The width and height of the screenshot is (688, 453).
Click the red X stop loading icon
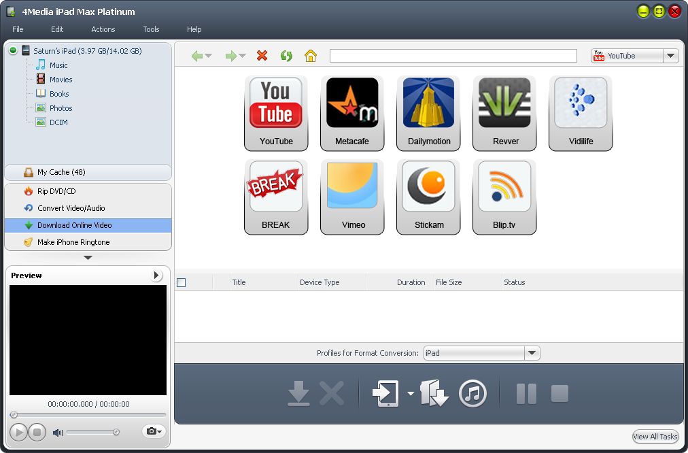click(x=262, y=56)
